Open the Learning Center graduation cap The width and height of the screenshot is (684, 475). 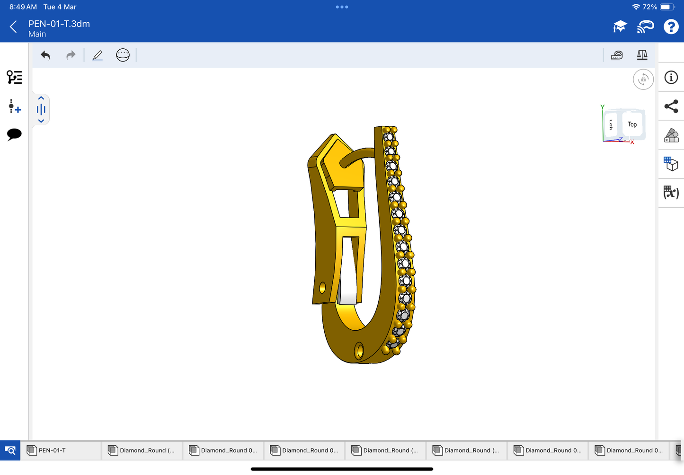pos(620,27)
